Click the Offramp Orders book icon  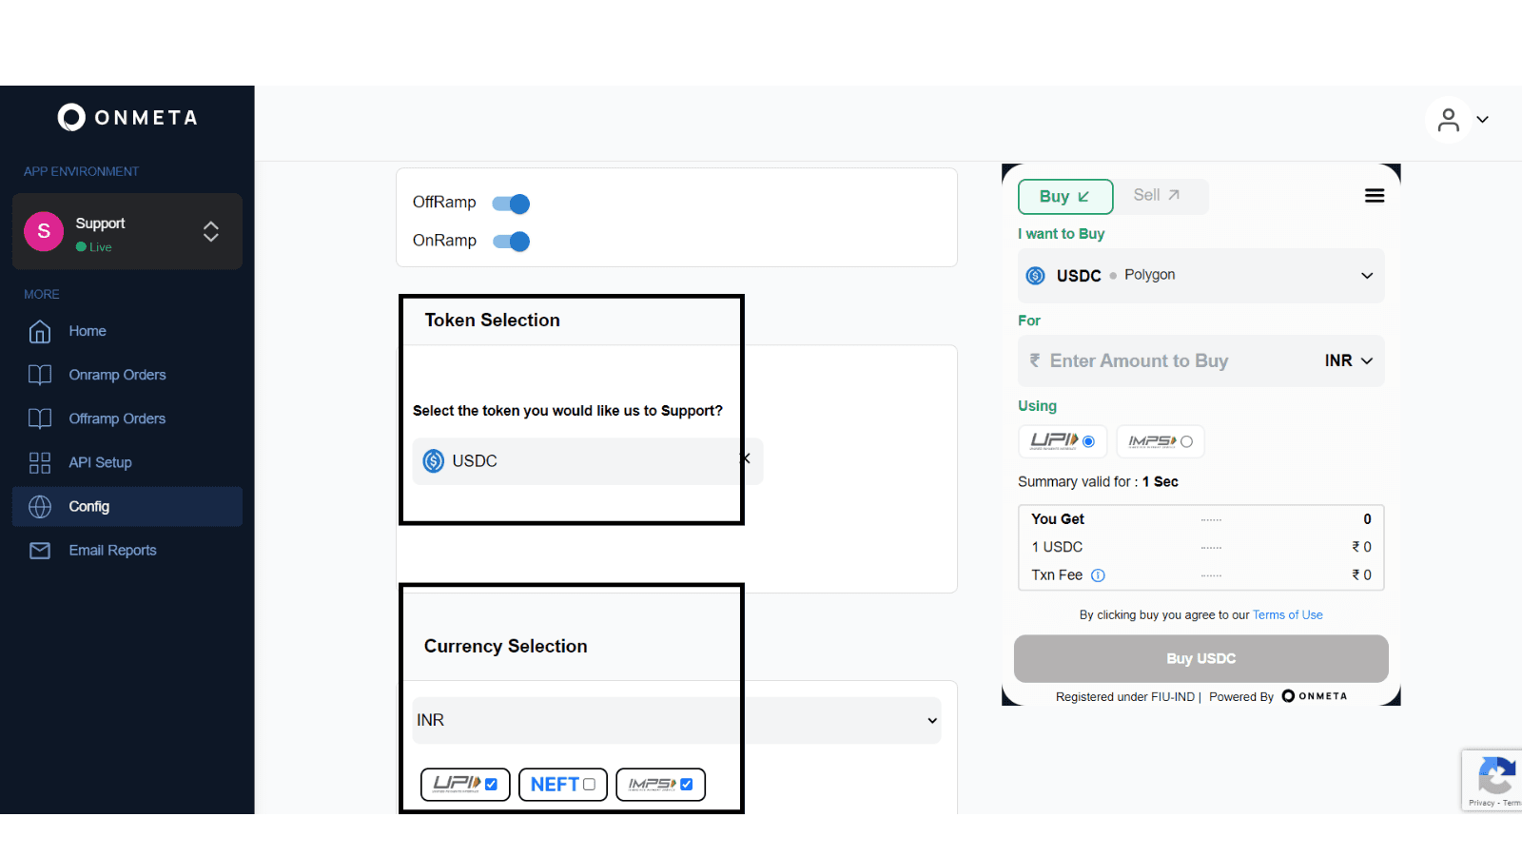pos(40,418)
